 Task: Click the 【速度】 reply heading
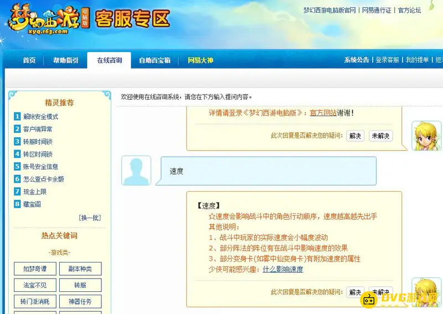tap(209, 205)
